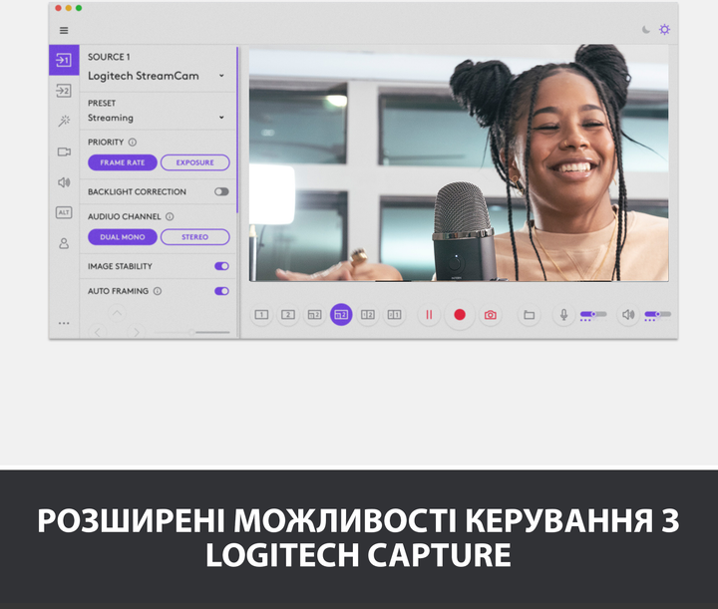Image resolution: width=718 pixels, height=609 pixels.
Task: Select Exposure priority
Action: click(195, 162)
